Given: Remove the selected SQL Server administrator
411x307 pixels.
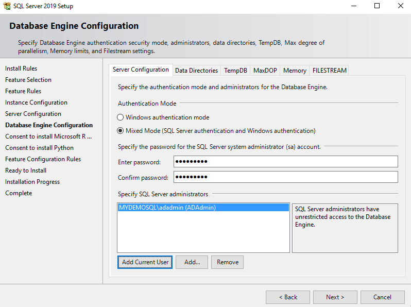Looking at the screenshot, I should (227, 262).
